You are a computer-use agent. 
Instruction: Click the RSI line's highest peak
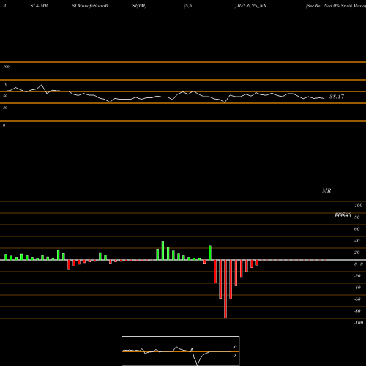[42, 85]
